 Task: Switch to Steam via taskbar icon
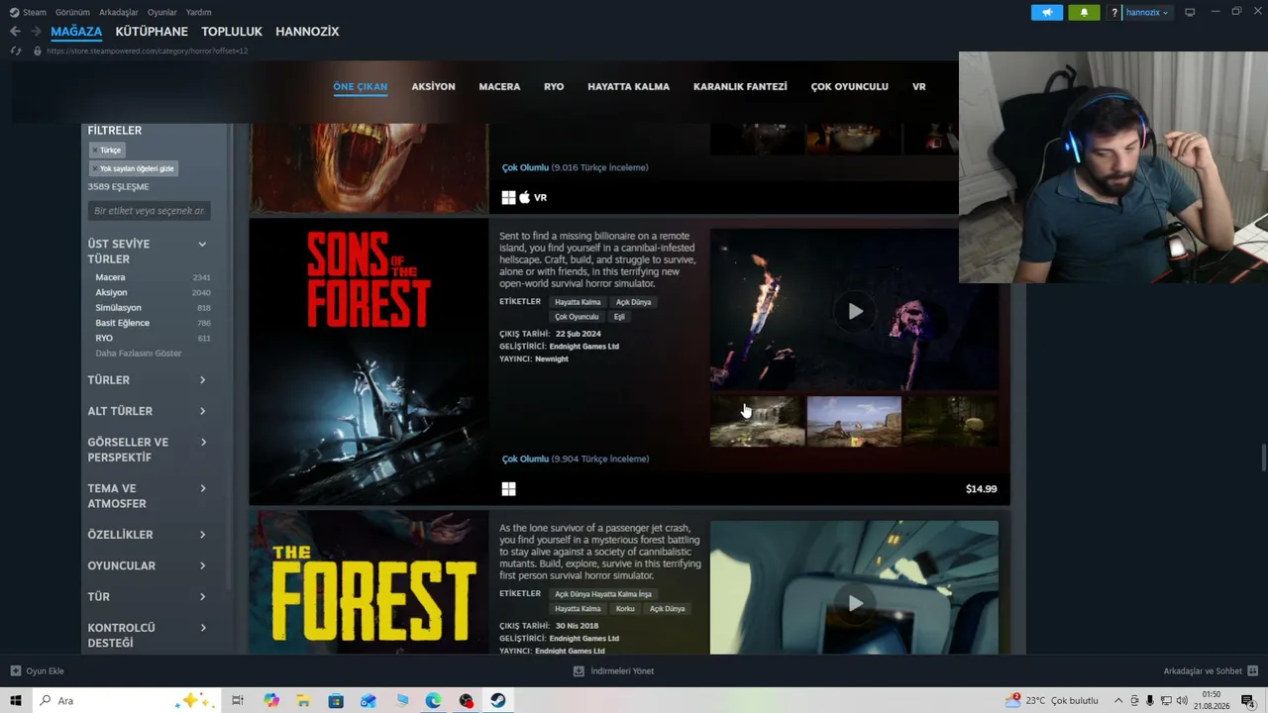click(x=498, y=701)
